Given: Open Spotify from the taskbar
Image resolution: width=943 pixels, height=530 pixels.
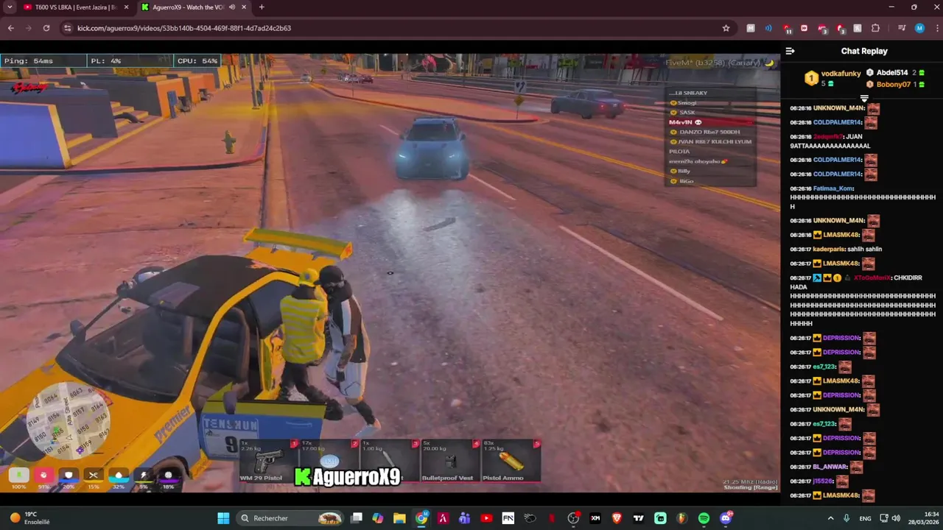Looking at the screenshot, I should (704, 518).
